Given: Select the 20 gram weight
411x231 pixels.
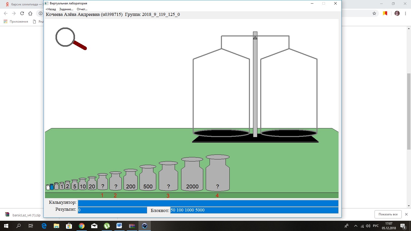Looking at the screenshot, I should [x=92, y=185].
